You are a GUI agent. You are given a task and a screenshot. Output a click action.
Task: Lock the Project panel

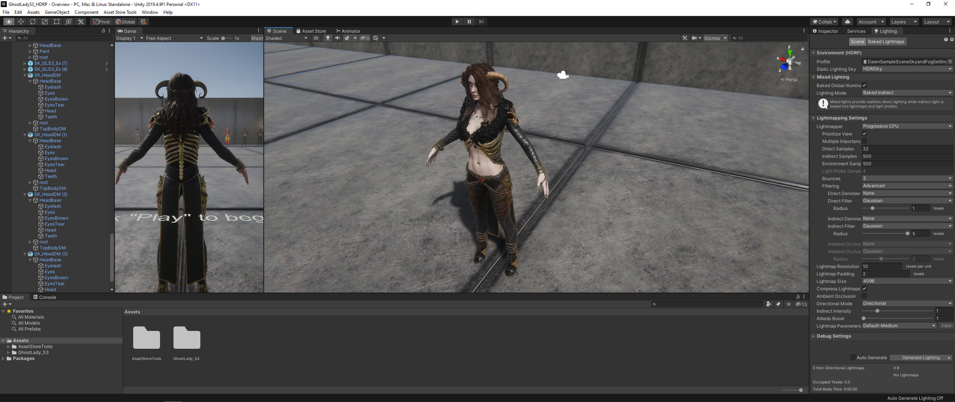coord(798,297)
